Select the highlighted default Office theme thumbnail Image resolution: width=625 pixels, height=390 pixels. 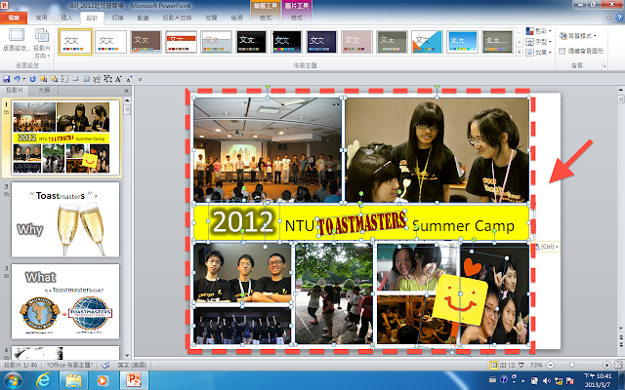point(75,41)
